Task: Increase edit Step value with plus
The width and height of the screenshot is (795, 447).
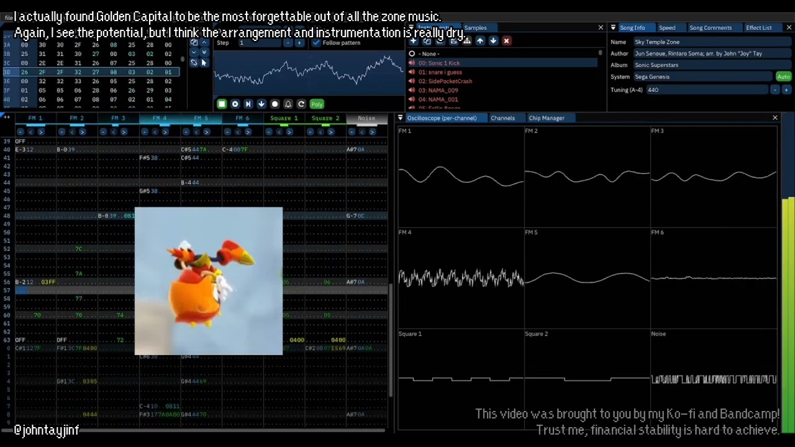Action: point(299,43)
